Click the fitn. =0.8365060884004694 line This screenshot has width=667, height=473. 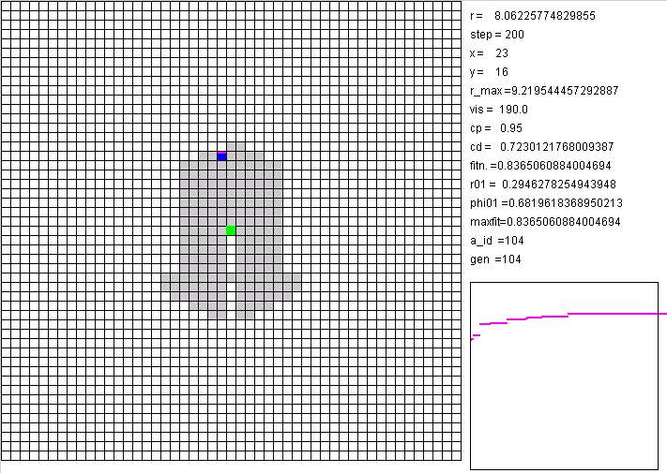[540, 166]
